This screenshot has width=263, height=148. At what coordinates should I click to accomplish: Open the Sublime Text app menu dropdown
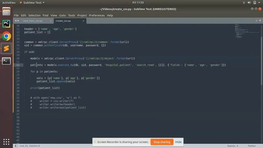coord(32,3)
